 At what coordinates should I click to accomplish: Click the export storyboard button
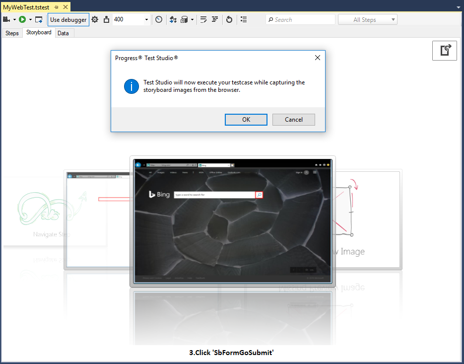pos(445,51)
